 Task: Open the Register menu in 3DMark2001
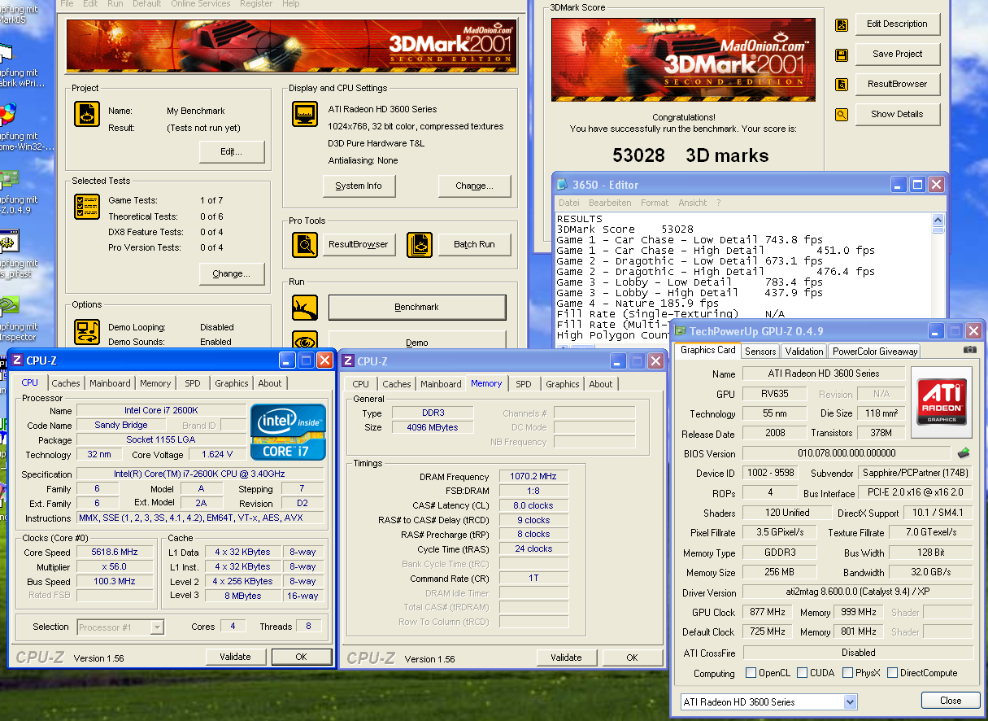pos(256,4)
